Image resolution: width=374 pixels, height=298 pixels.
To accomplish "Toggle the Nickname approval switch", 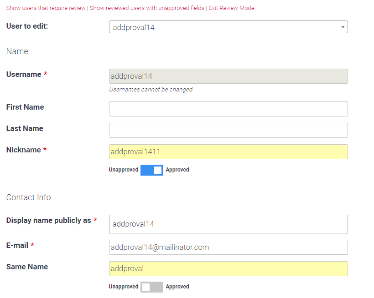I will pyautogui.click(x=152, y=170).
